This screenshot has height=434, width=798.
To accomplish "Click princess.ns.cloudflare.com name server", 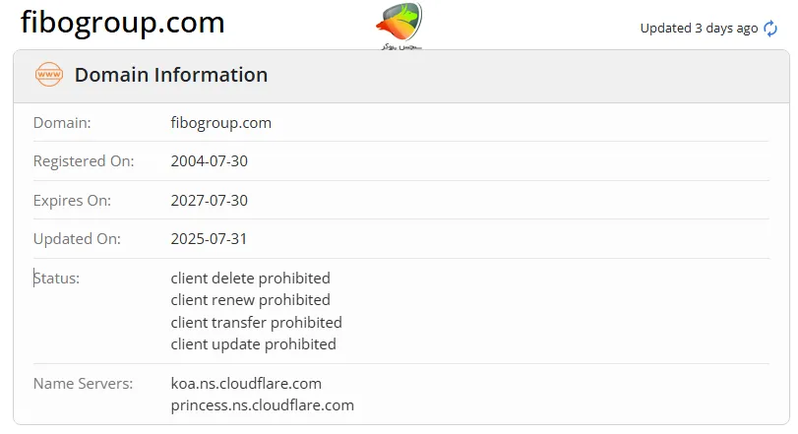I will 262,404.
